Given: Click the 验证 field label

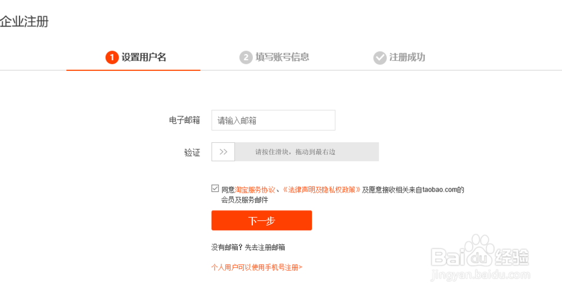Looking at the screenshot, I should (x=192, y=152).
